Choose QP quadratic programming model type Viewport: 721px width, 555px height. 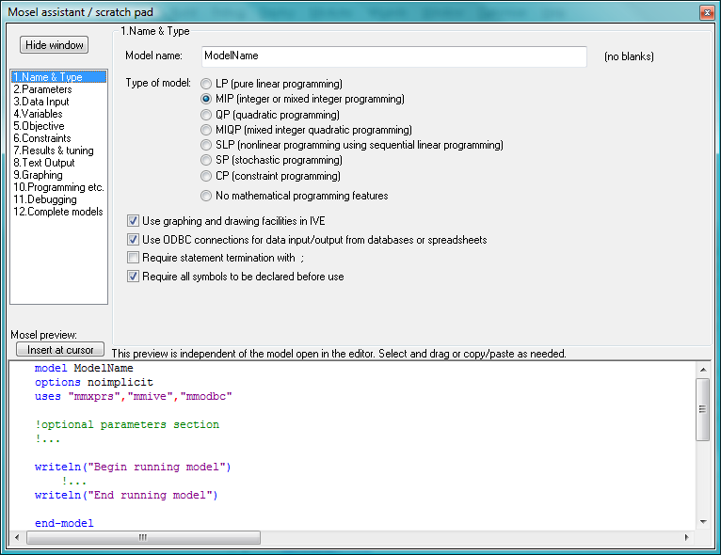click(x=206, y=115)
